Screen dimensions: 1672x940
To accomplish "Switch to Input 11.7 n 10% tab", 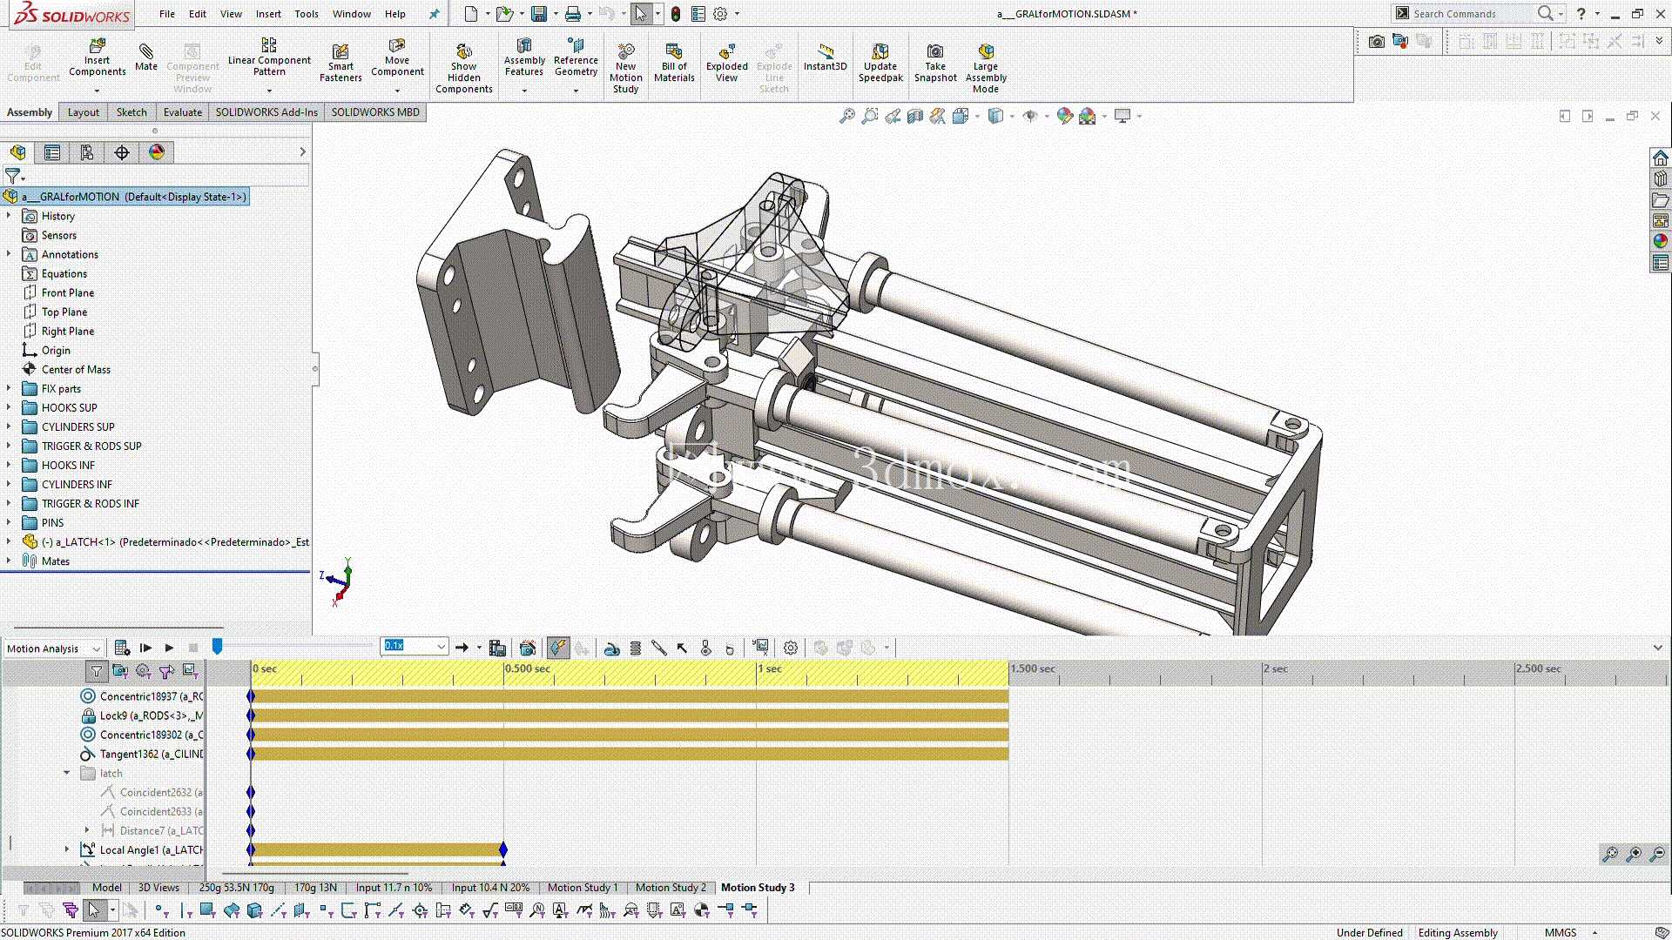I will click(394, 888).
